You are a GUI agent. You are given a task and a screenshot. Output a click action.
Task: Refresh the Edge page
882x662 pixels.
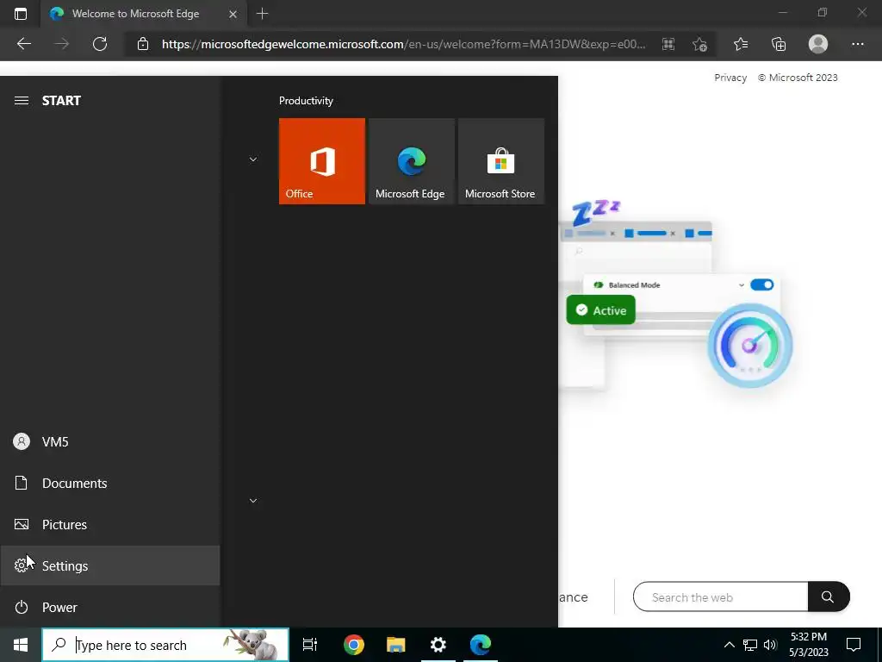[x=100, y=44]
